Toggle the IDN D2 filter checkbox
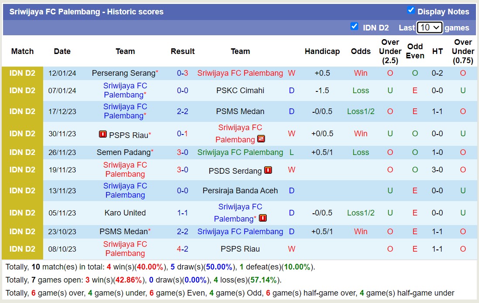 pyautogui.click(x=354, y=26)
